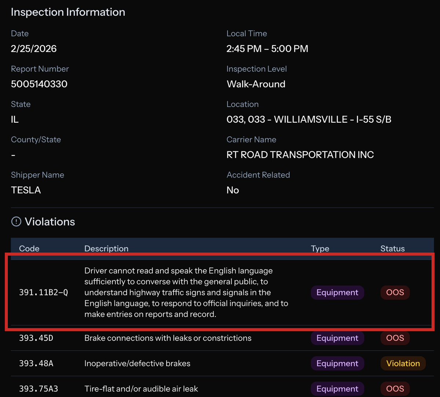Screen dimensions: 440x397
Task: Select the Carrier Name field label
Action: click(251, 140)
